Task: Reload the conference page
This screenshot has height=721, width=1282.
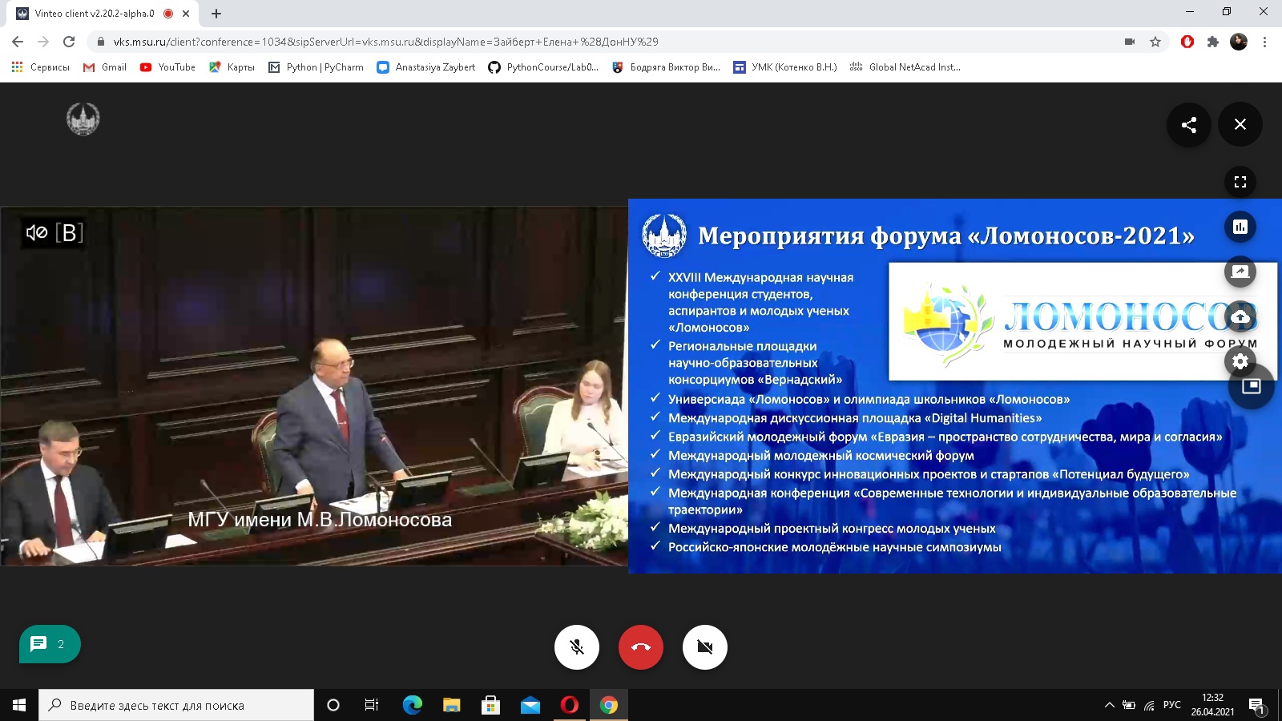Action: click(x=69, y=42)
